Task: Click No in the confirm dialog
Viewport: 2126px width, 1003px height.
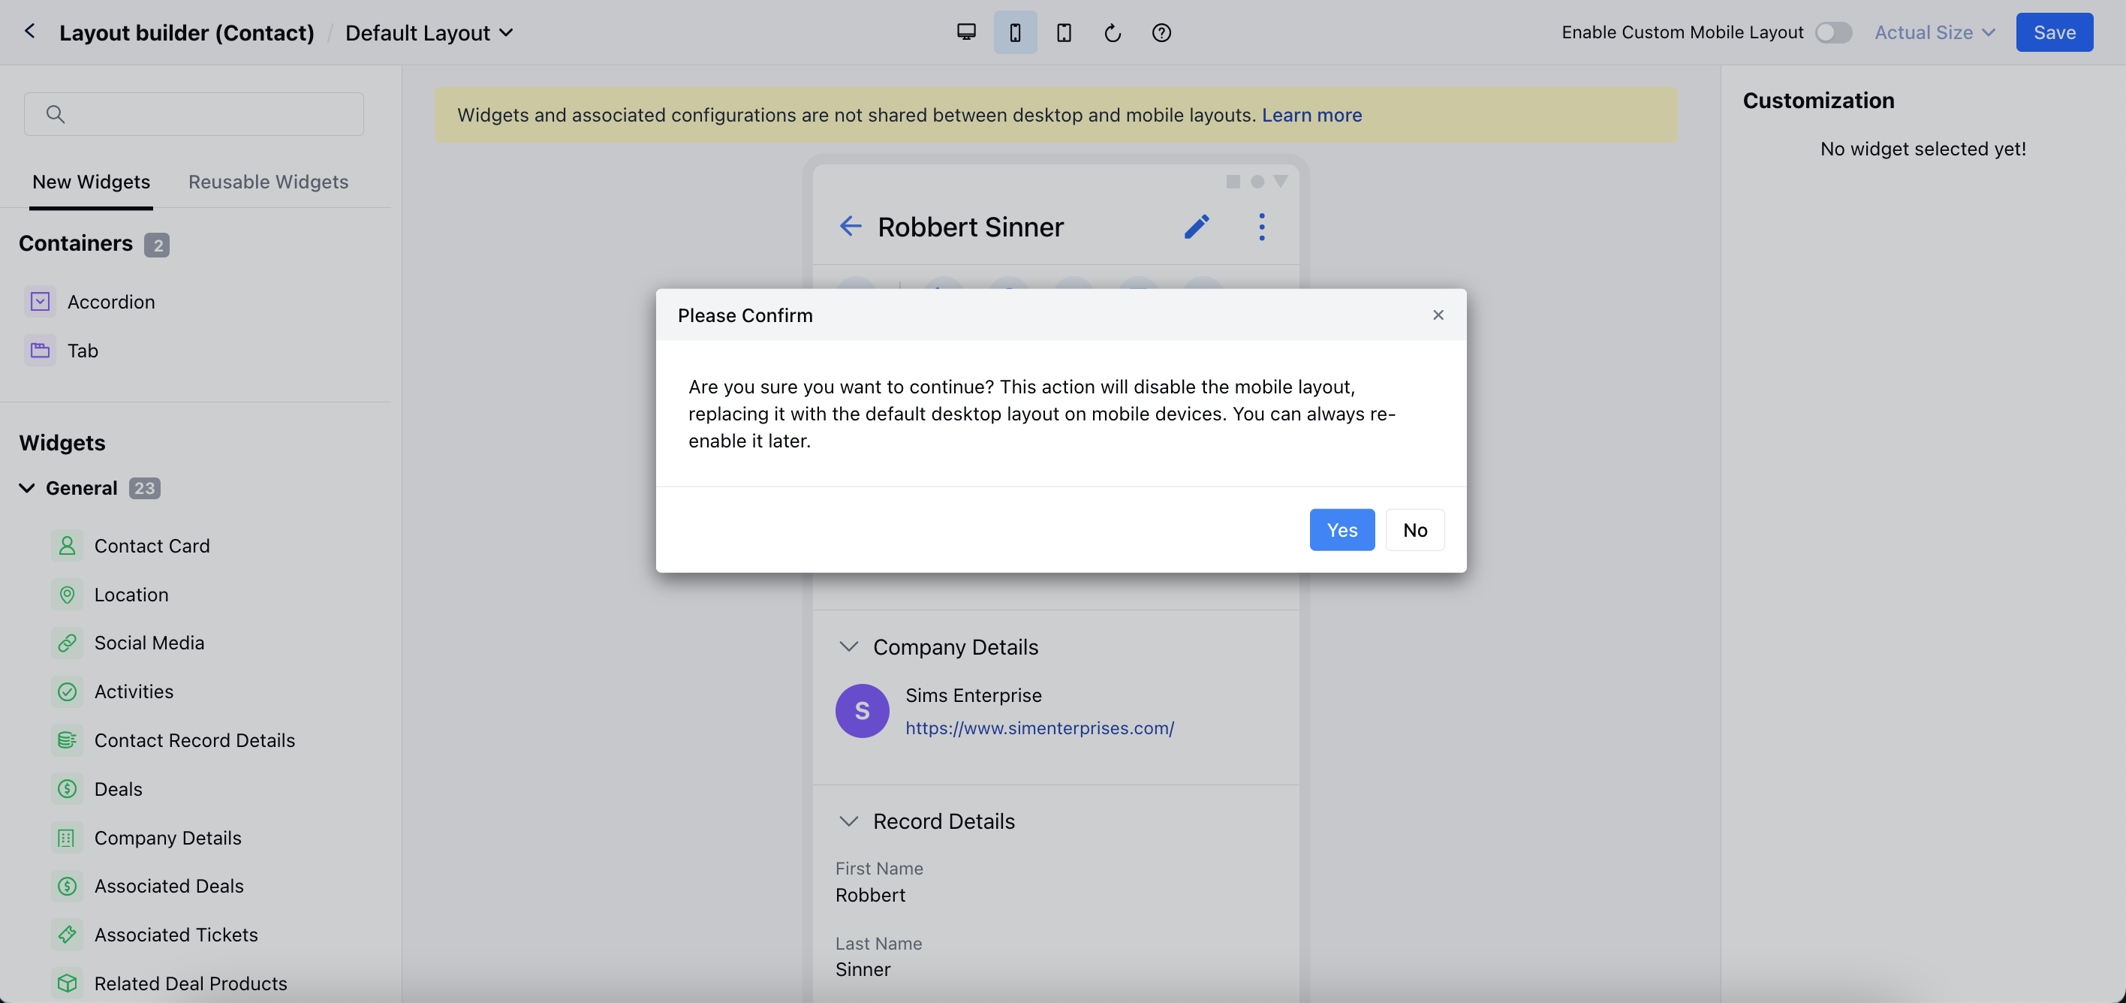Action: (1414, 530)
